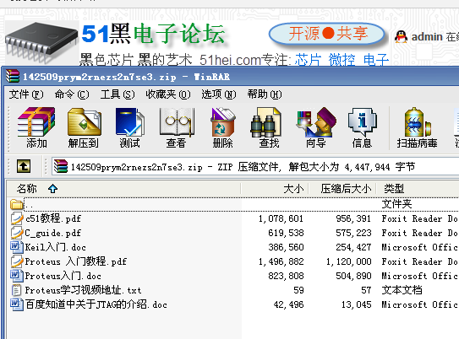Click the 开源●共享 banner button

326,34
